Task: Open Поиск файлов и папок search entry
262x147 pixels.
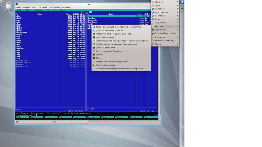Action: 165,33
